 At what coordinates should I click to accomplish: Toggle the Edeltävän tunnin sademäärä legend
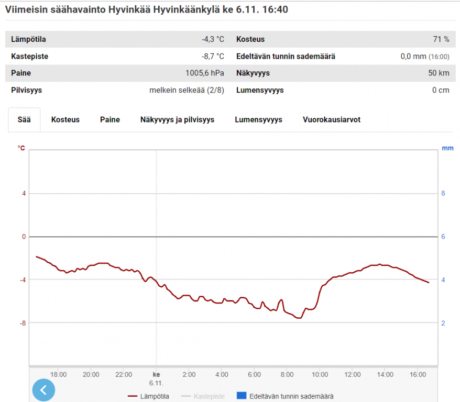click(285, 396)
